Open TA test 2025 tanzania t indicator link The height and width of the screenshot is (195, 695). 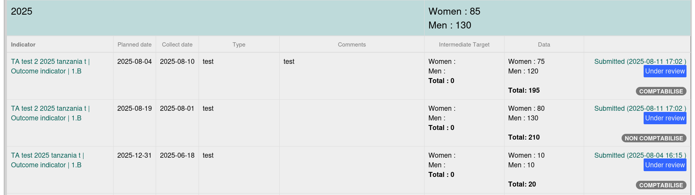48,160
